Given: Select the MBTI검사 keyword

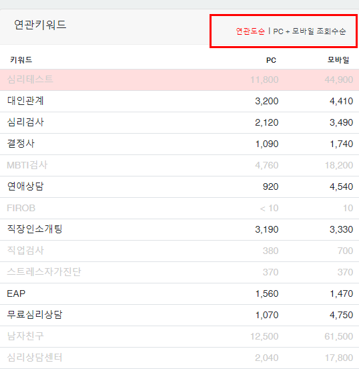Looking at the screenshot, I should 27,165.
